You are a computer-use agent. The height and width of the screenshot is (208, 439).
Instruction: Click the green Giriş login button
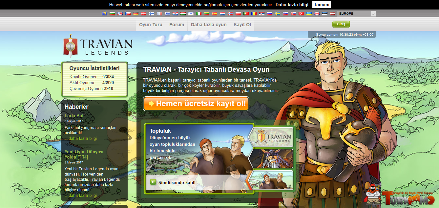341,24
